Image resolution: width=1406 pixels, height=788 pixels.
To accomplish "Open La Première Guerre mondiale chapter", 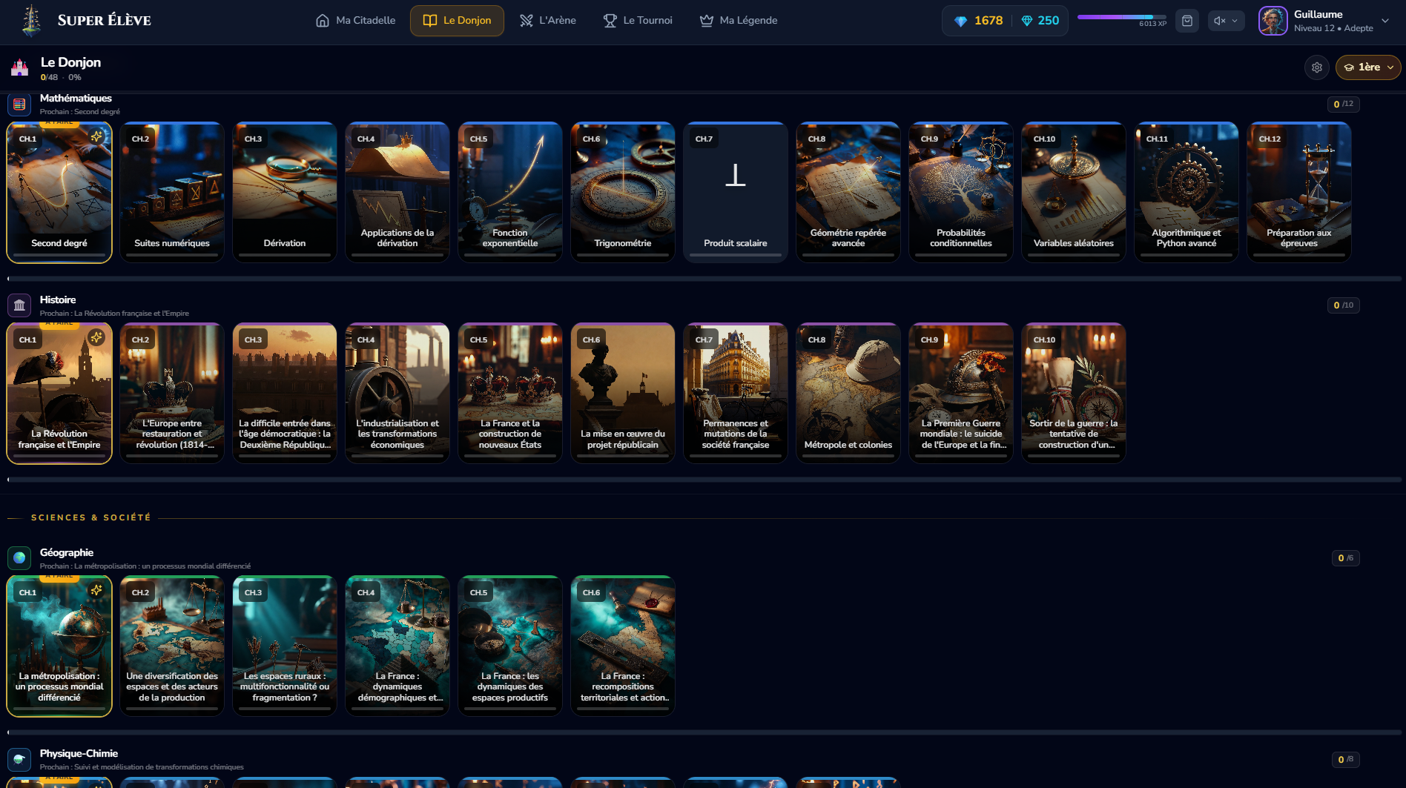I will point(961,393).
